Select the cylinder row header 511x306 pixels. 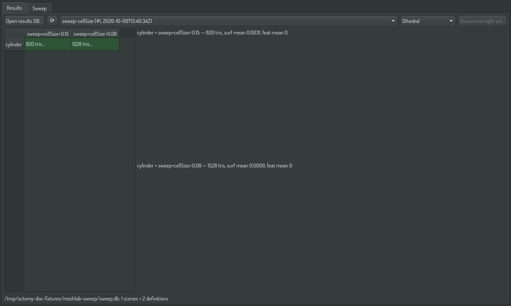[14, 44]
